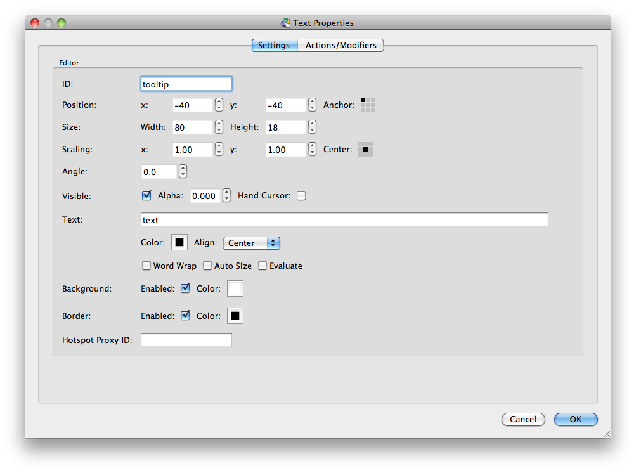Image resolution: width=636 pixels, height=473 pixels.
Task: Click the Height stepper control
Action: point(312,127)
